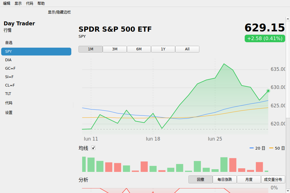Click the Day Trader app title
This screenshot has height=193, width=290.
(19, 24)
